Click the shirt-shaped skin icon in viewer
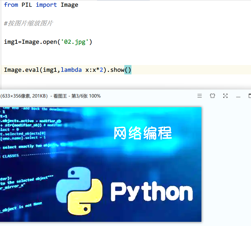The height and width of the screenshot is (226, 251). click(x=212, y=96)
